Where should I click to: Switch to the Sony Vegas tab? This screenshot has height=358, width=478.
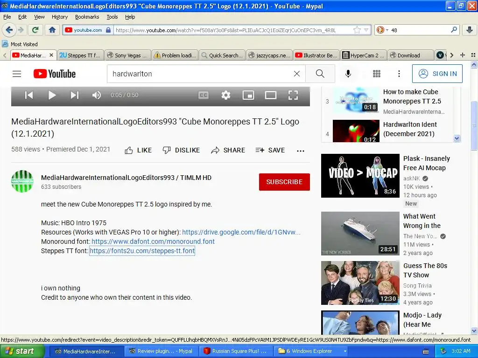click(127, 55)
